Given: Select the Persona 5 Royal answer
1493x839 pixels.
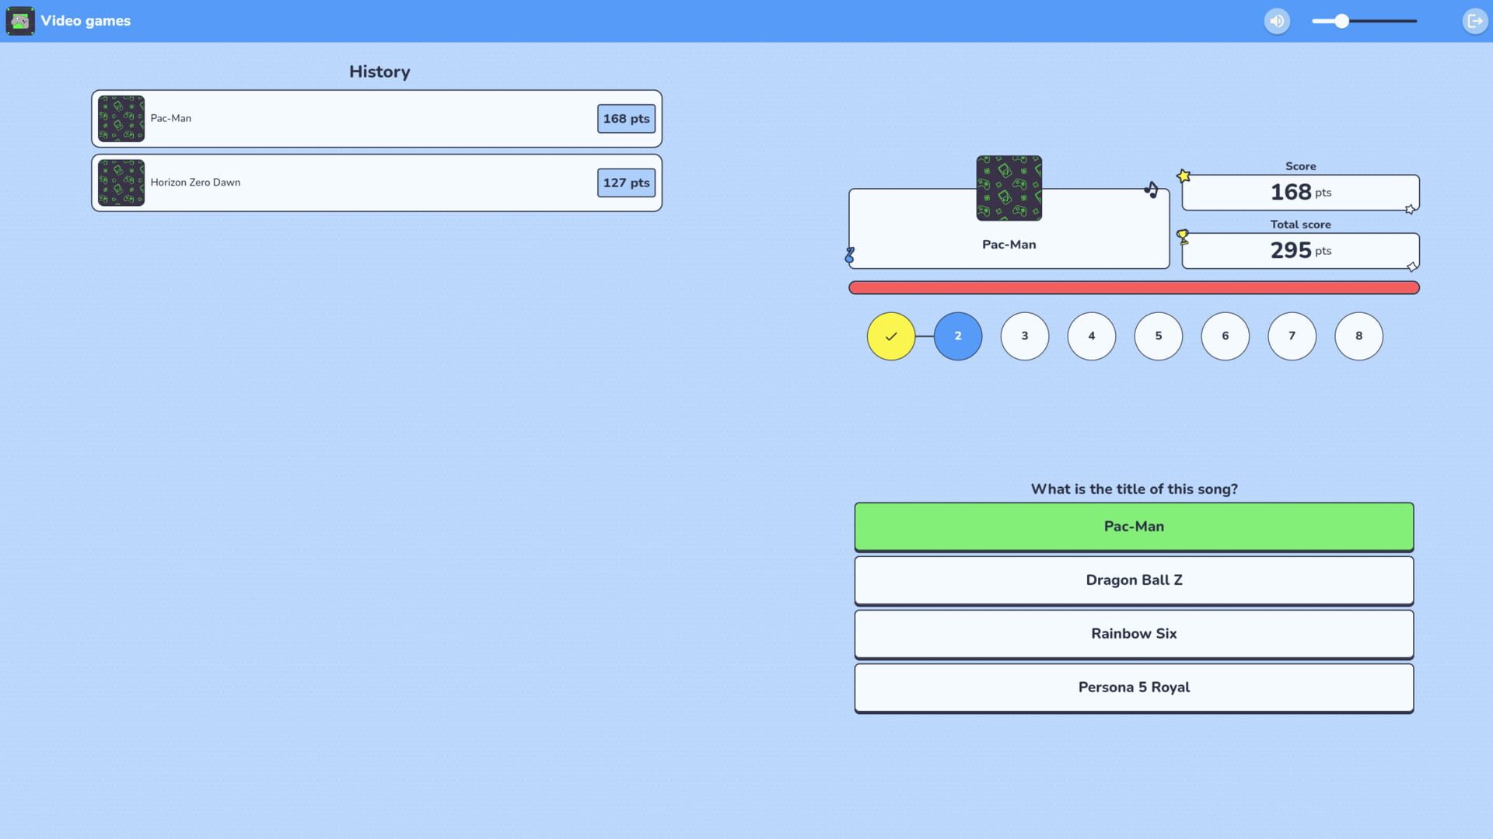Looking at the screenshot, I should [1133, 688].
